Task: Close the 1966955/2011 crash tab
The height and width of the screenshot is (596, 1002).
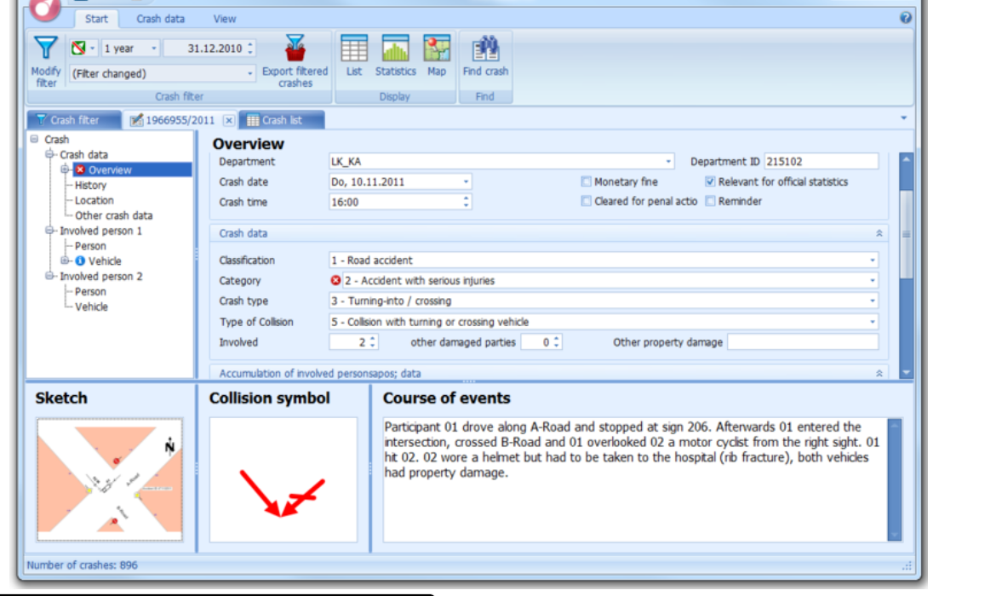Action: (228, 121)
